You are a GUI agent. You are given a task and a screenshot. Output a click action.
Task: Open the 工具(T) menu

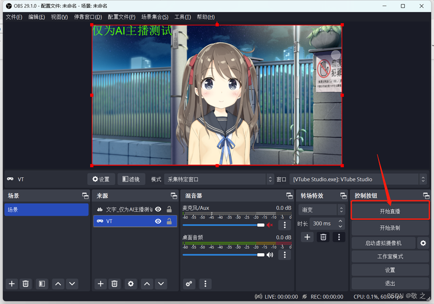[183, 17]
